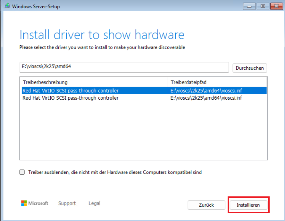This screenshot has height=221, width=285.
Task: Click the 'Treiber ausblenden' checkbox label text
Action: [115, 172]
